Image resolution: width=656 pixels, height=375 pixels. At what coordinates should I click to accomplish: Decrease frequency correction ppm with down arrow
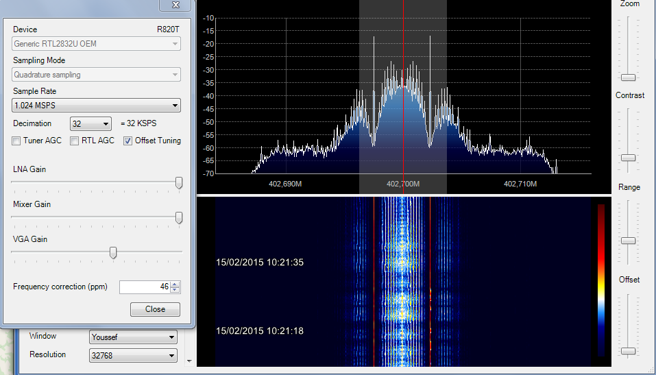(175, 290)
